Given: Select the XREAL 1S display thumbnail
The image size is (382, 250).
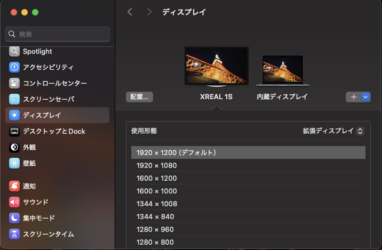Looking at the screenshot, I should point(216,66).
